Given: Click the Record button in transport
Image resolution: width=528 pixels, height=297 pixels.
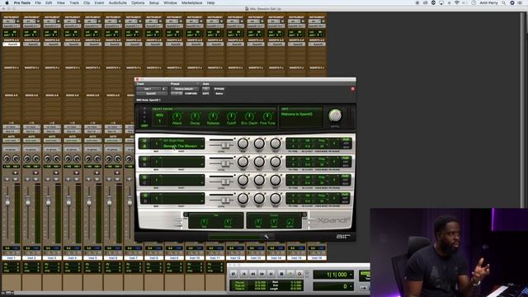Looking at the screenshot, I should click(299, 274).
